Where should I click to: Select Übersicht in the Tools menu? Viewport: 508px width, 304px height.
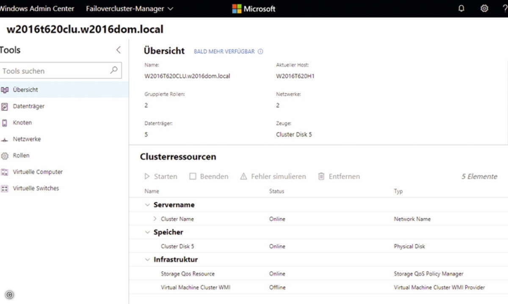click(x=64, y=90)
